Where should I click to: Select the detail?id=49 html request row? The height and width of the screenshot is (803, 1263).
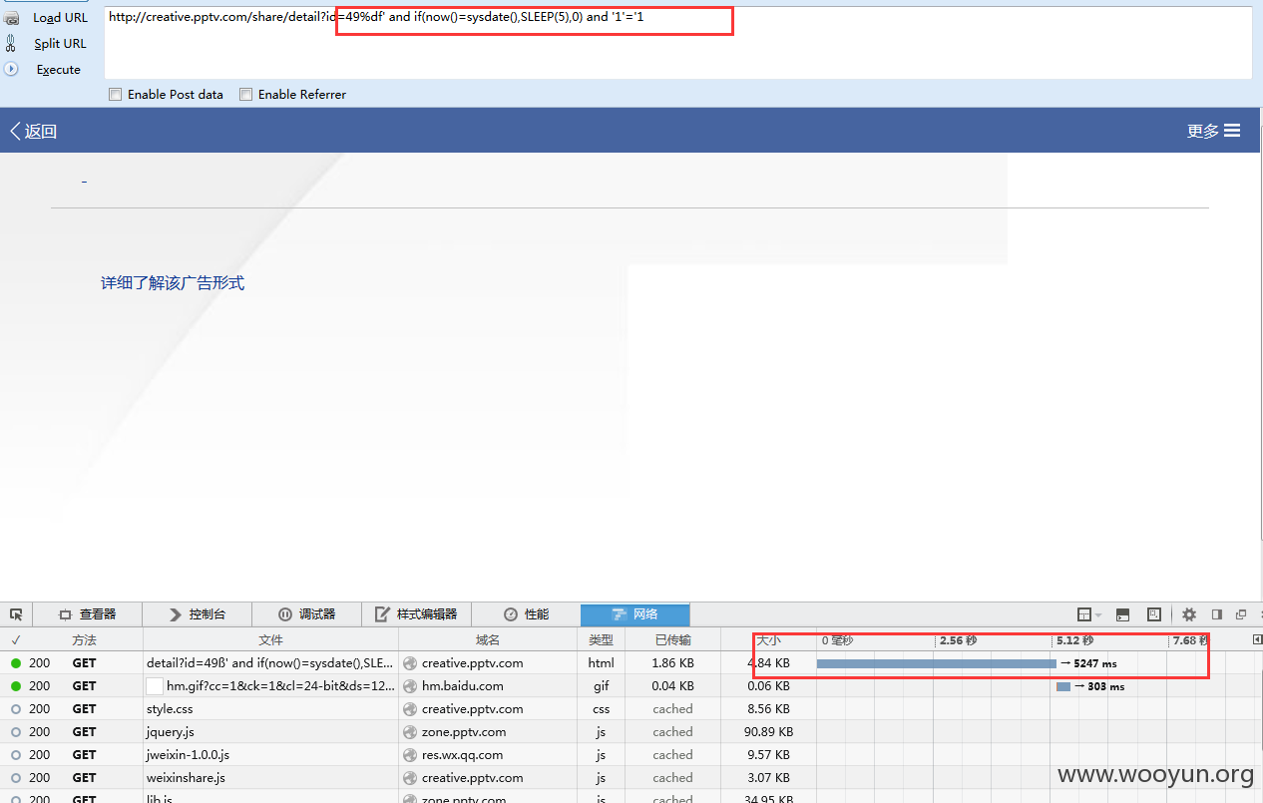click(x=631, y=663)
